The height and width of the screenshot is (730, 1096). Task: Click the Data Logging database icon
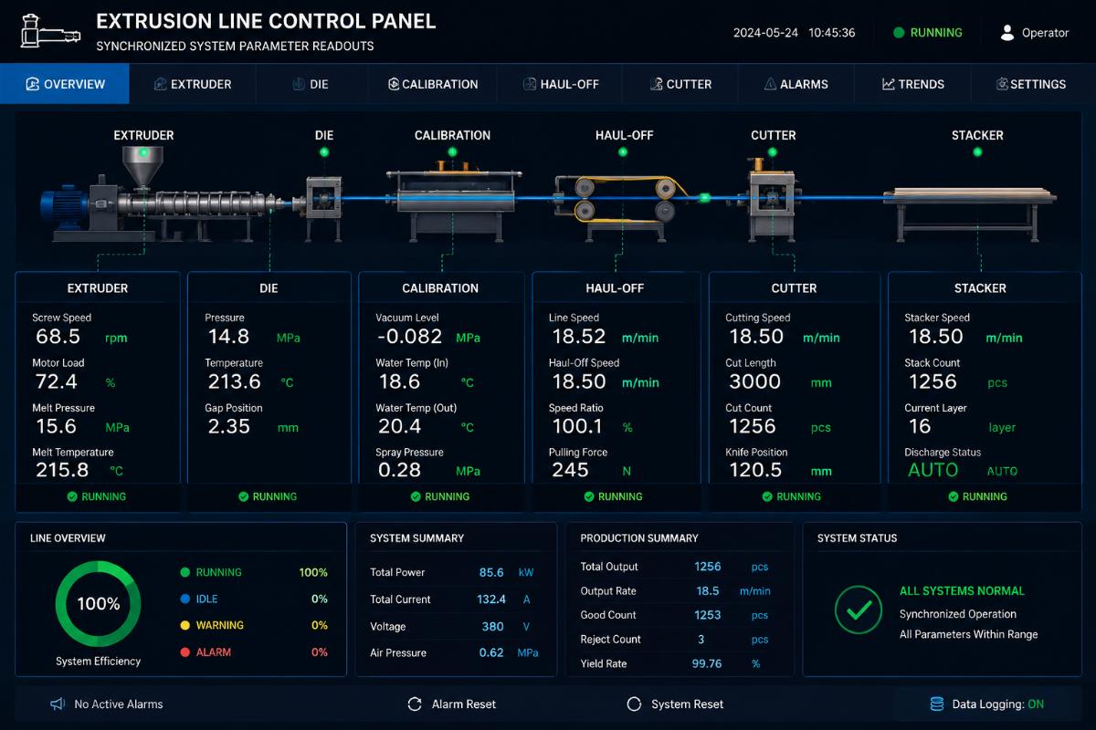pyautogui.click(x=936, y=704)
